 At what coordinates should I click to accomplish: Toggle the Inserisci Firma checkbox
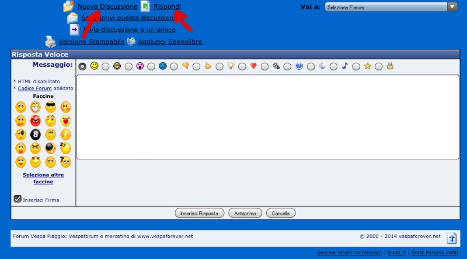click(x=18, y=198)
